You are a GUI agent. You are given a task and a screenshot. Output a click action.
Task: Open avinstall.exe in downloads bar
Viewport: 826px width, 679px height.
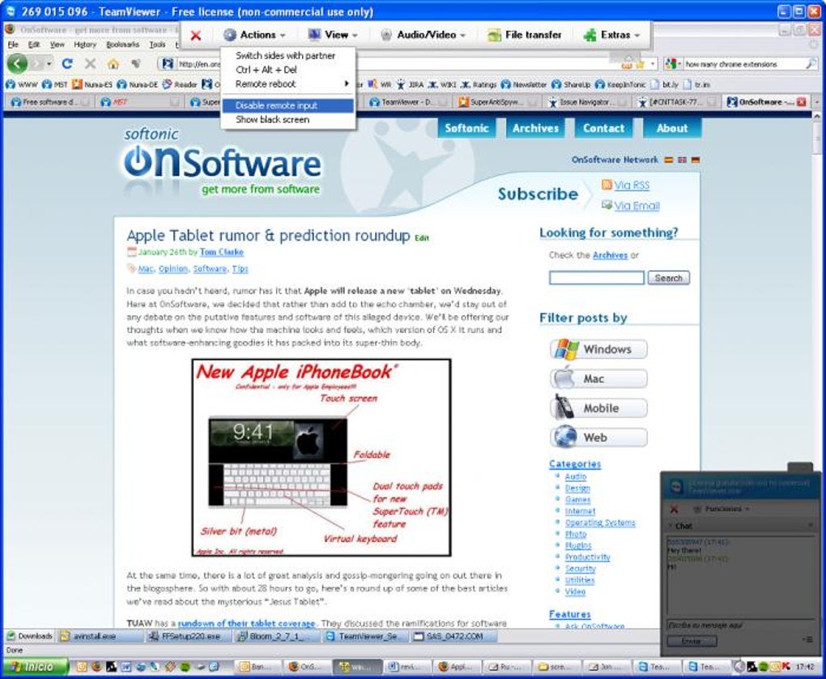pyautogui.click(x=100, y=636)
